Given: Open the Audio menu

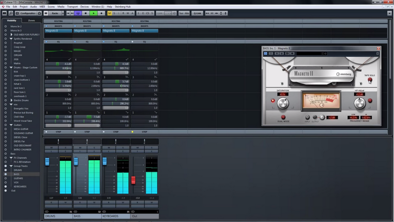Looking at the screenshot, I should point(33,6).
